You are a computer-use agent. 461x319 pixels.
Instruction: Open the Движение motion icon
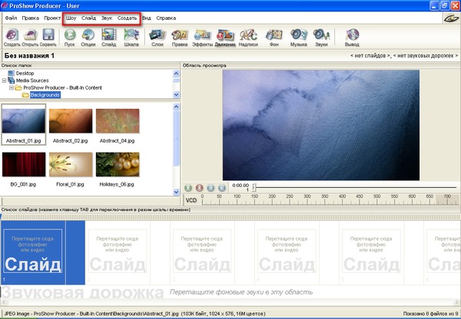coord(225,38)
